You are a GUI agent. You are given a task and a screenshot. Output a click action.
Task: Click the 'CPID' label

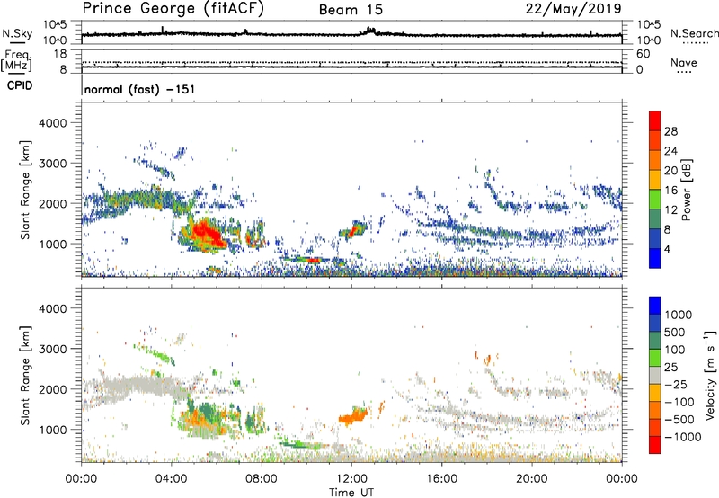pyautogui.click(x=20, y=85)
